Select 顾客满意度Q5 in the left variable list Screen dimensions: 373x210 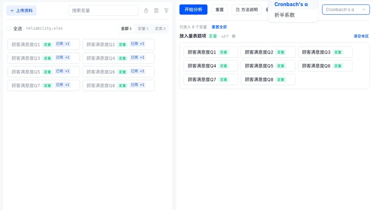click(x=44, y=72)
